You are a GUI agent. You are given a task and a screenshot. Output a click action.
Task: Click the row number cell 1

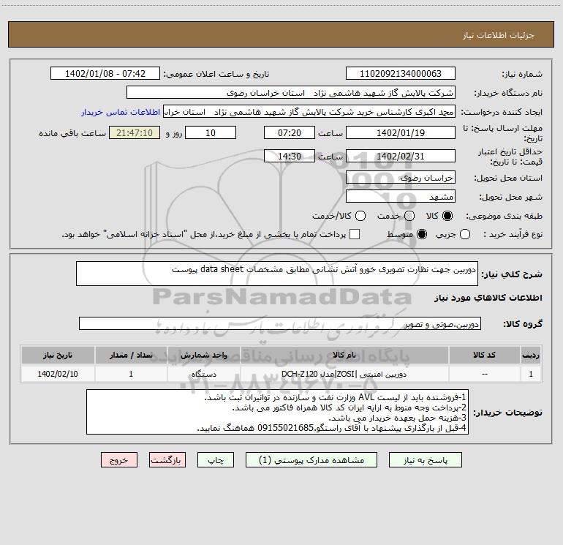(531, 374)
